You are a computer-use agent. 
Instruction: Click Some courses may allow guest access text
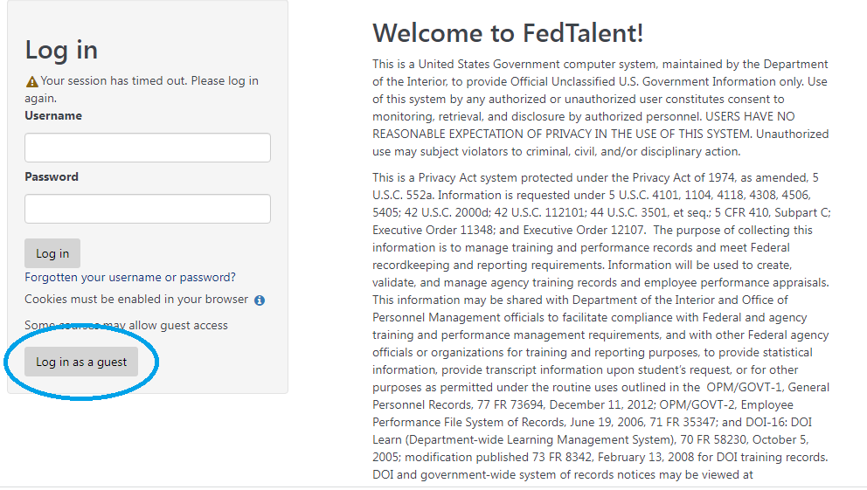(x=126, y=326)
